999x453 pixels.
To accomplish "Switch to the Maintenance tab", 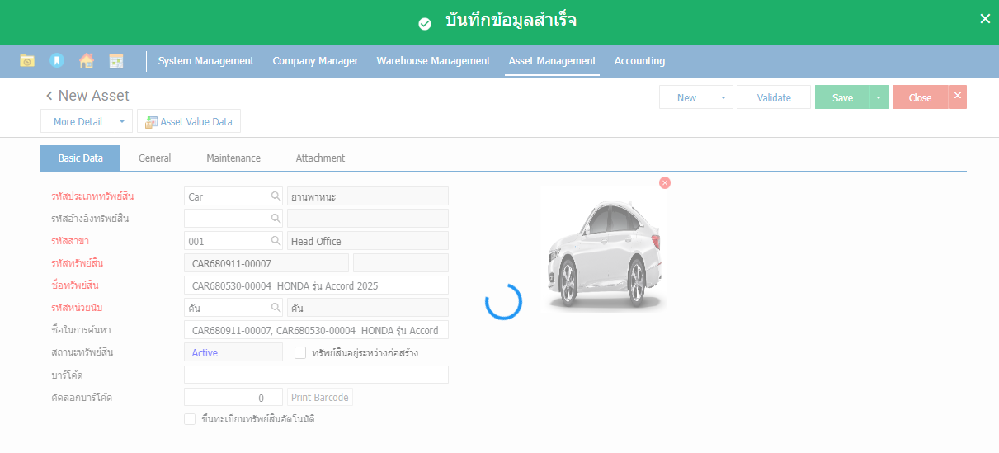I will (233, 158).
